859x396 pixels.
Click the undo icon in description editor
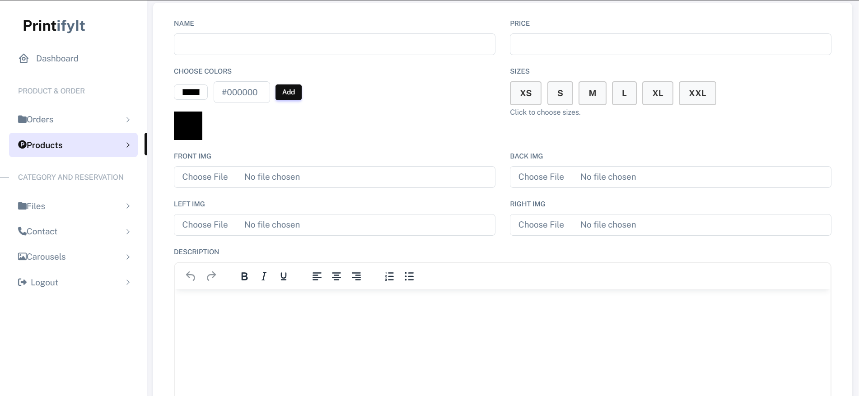(x=191, y=276)
